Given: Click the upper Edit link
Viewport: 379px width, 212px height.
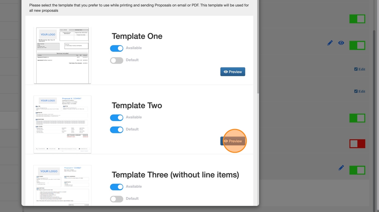Looking at the screenshot, I should (359, 69).
